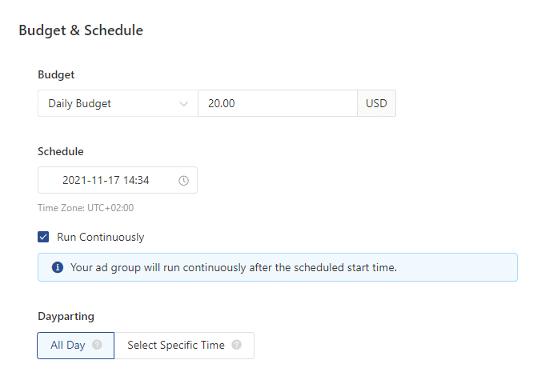Viewport: 533px width, 380px height.
Task: Click the USD currency label
Action: point(376,103)
